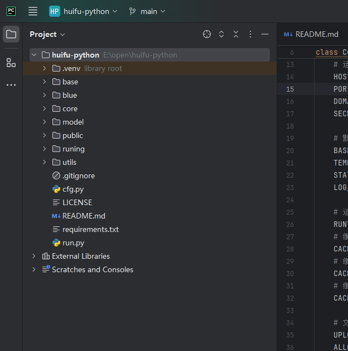The image size is (348, 351).
Task: Select the model folder name
Action: [x=73, y=122]
